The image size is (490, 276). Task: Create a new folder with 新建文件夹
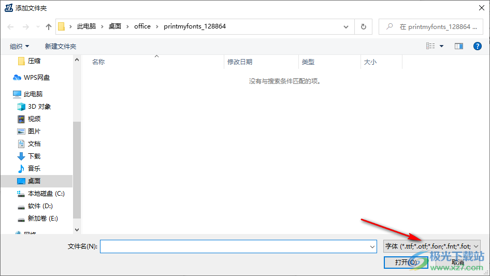click(x=61, y=46)
